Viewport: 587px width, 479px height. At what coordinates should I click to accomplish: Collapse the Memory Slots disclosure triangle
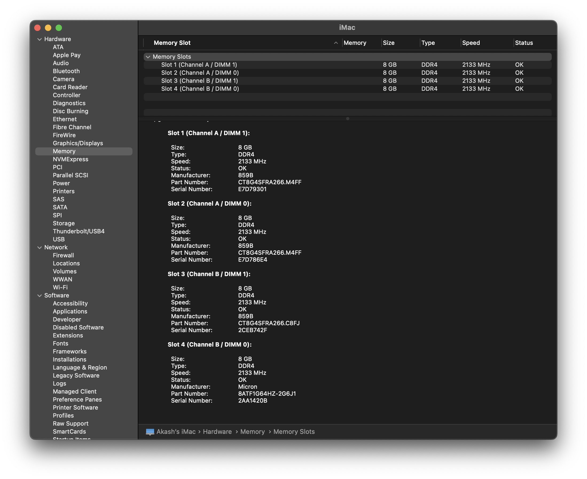click(148, 57)
